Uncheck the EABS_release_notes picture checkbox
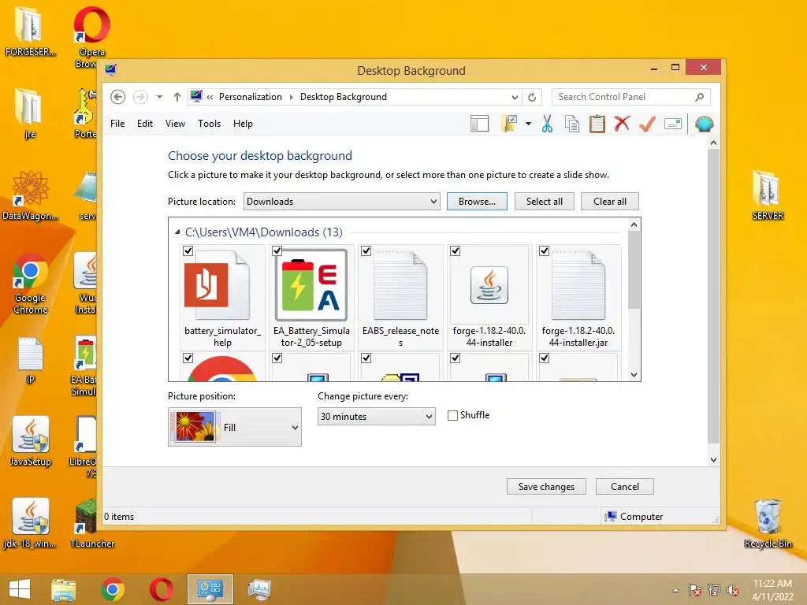 click(366, 251)
